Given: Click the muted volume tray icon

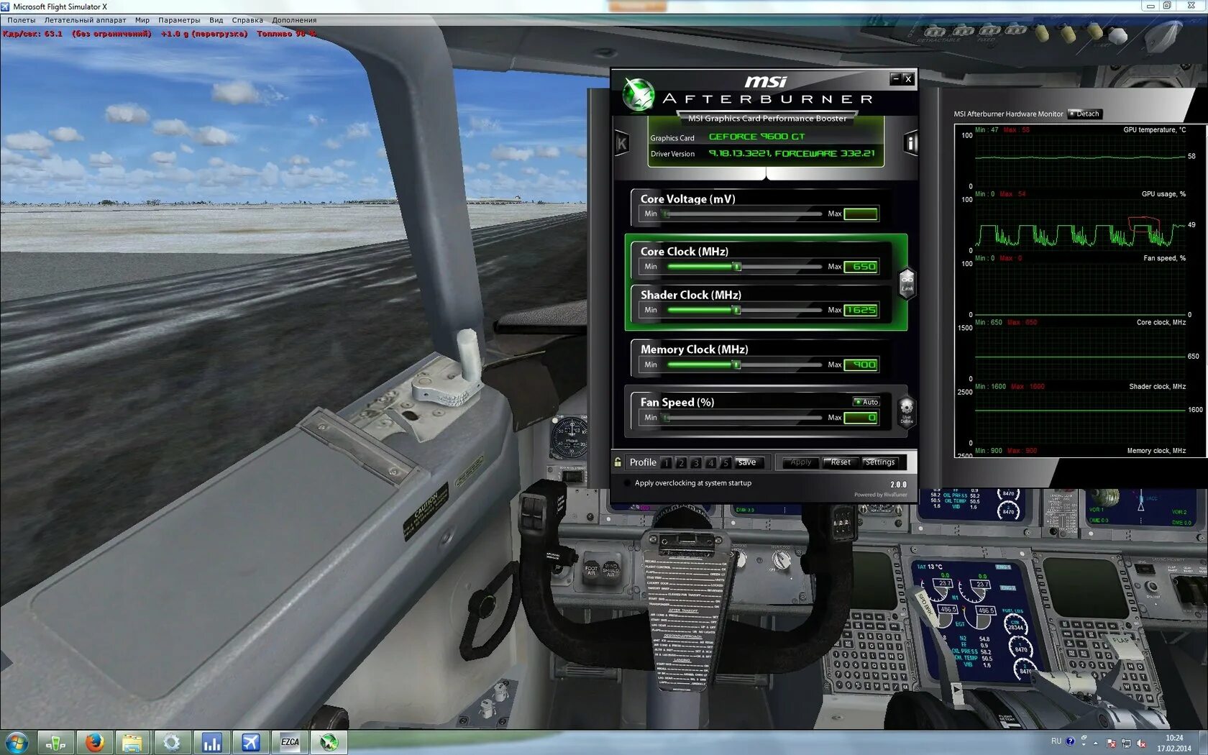Looking at the screenshot, I should click(1141, 743).
